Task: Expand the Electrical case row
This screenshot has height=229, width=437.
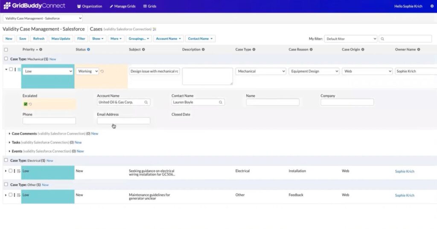Action: [x=6, y=171]
